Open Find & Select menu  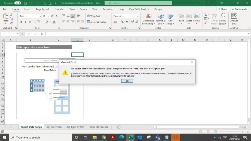coord(223,19)
